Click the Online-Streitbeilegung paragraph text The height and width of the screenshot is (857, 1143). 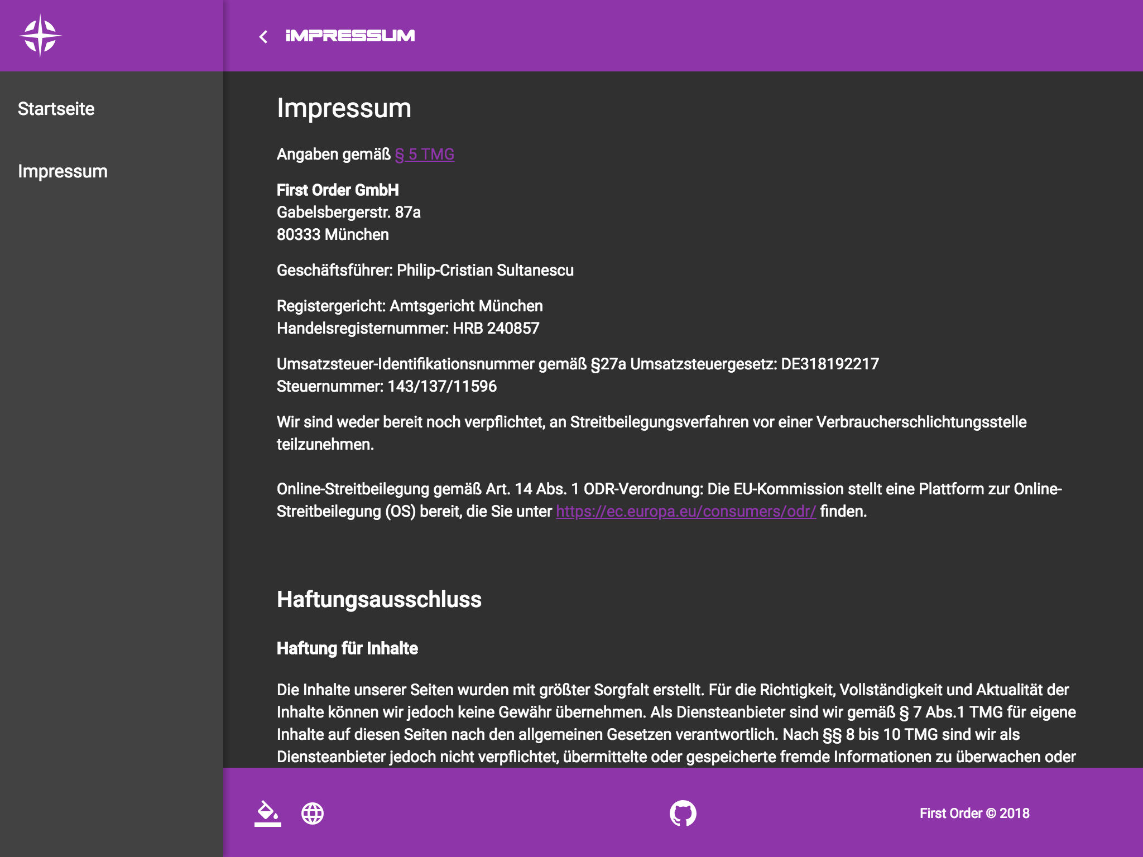tap(669, 500)
